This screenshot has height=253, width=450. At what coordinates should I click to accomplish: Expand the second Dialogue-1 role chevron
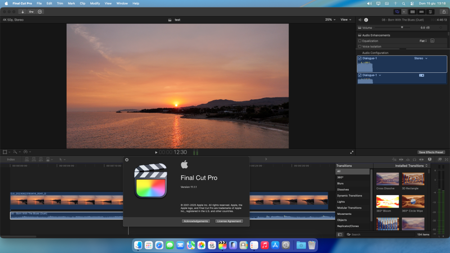coord(380,75)
